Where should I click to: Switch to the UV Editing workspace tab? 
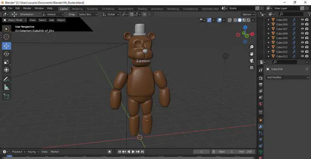point(108,9)
